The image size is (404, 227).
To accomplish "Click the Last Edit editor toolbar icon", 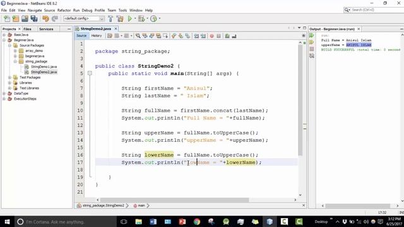I will [x=110, y=36].
